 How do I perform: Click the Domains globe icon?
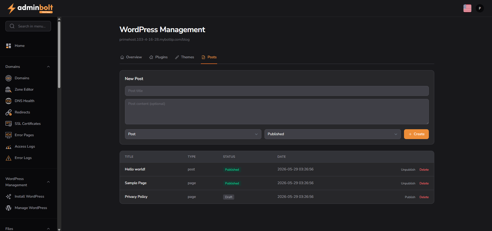9,78
